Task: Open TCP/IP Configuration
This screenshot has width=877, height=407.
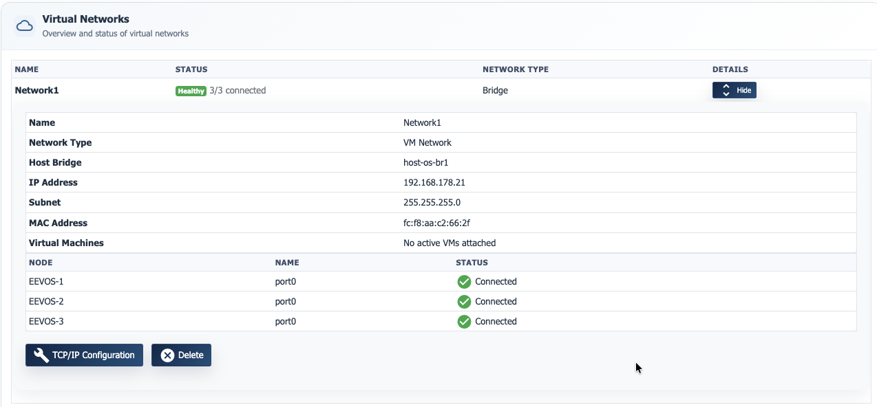Action: click(84, 355)
